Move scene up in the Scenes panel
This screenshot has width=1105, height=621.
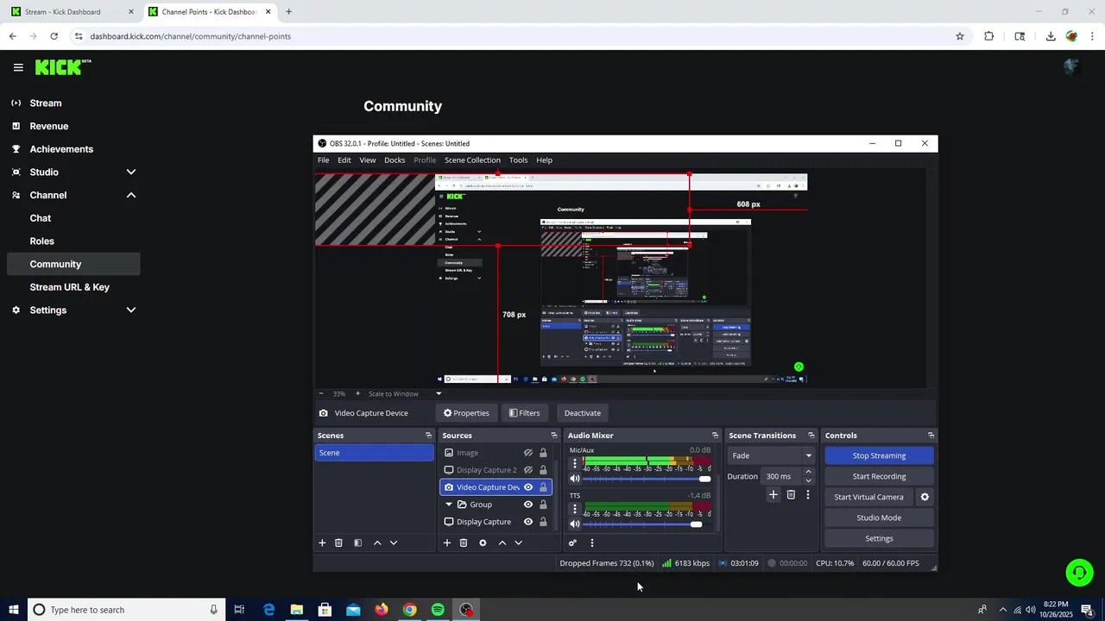(377, 543)
